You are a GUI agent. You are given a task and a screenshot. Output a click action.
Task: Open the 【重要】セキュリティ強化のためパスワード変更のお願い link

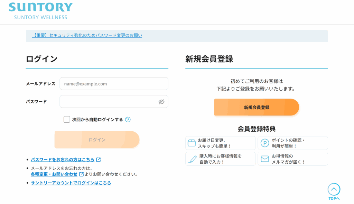(87, 35)
